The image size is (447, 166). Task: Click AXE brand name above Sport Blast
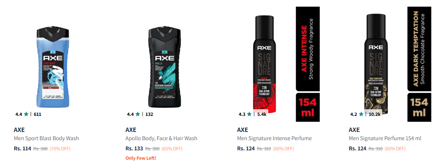click(x=19, y=130)
